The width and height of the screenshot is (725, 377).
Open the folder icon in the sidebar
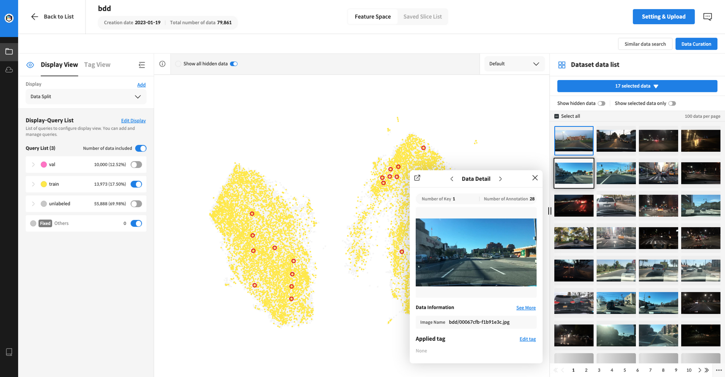point(9,51)
